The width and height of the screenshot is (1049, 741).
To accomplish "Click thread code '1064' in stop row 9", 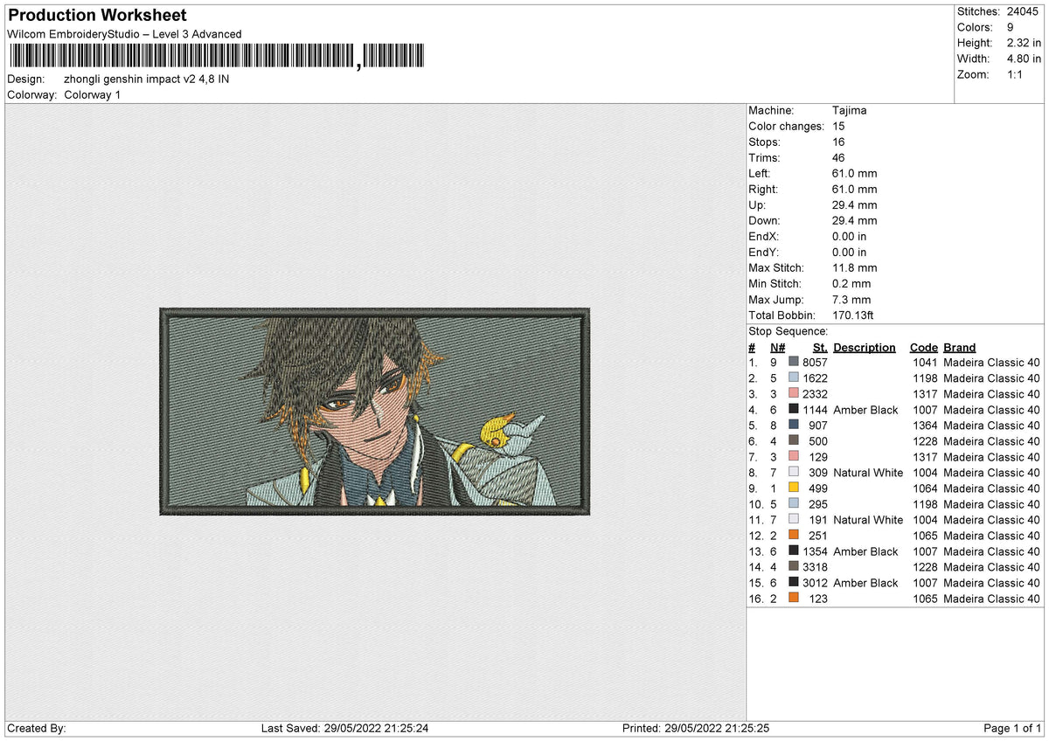I will (x=925, y=488).
